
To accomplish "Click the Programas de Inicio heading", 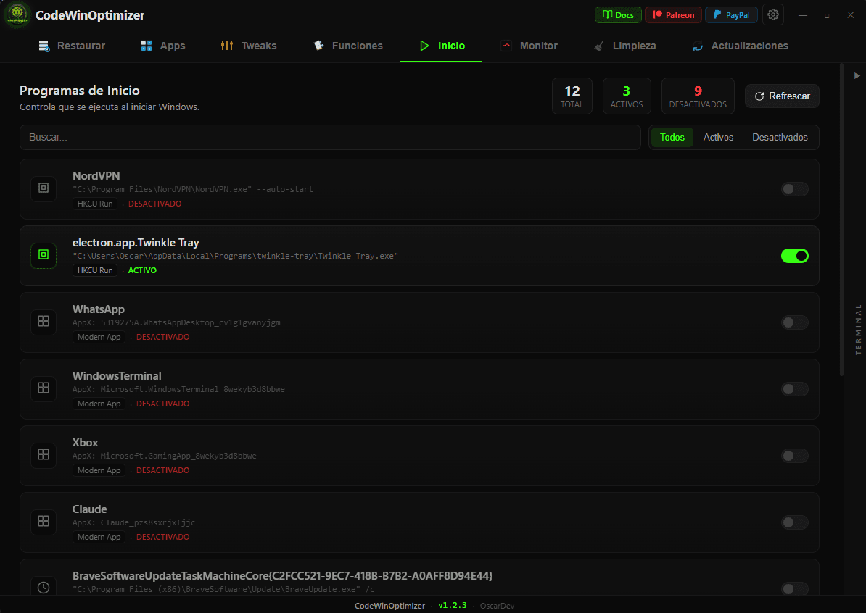I will point(80,91).
